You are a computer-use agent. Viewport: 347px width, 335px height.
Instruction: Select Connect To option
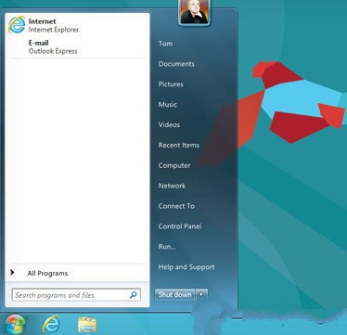[176, 206]
